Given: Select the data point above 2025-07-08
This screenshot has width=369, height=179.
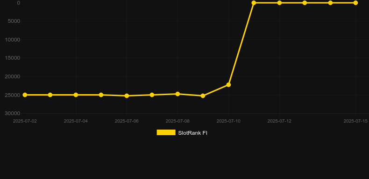Looking at the screenshot, I should pos(177,94).
